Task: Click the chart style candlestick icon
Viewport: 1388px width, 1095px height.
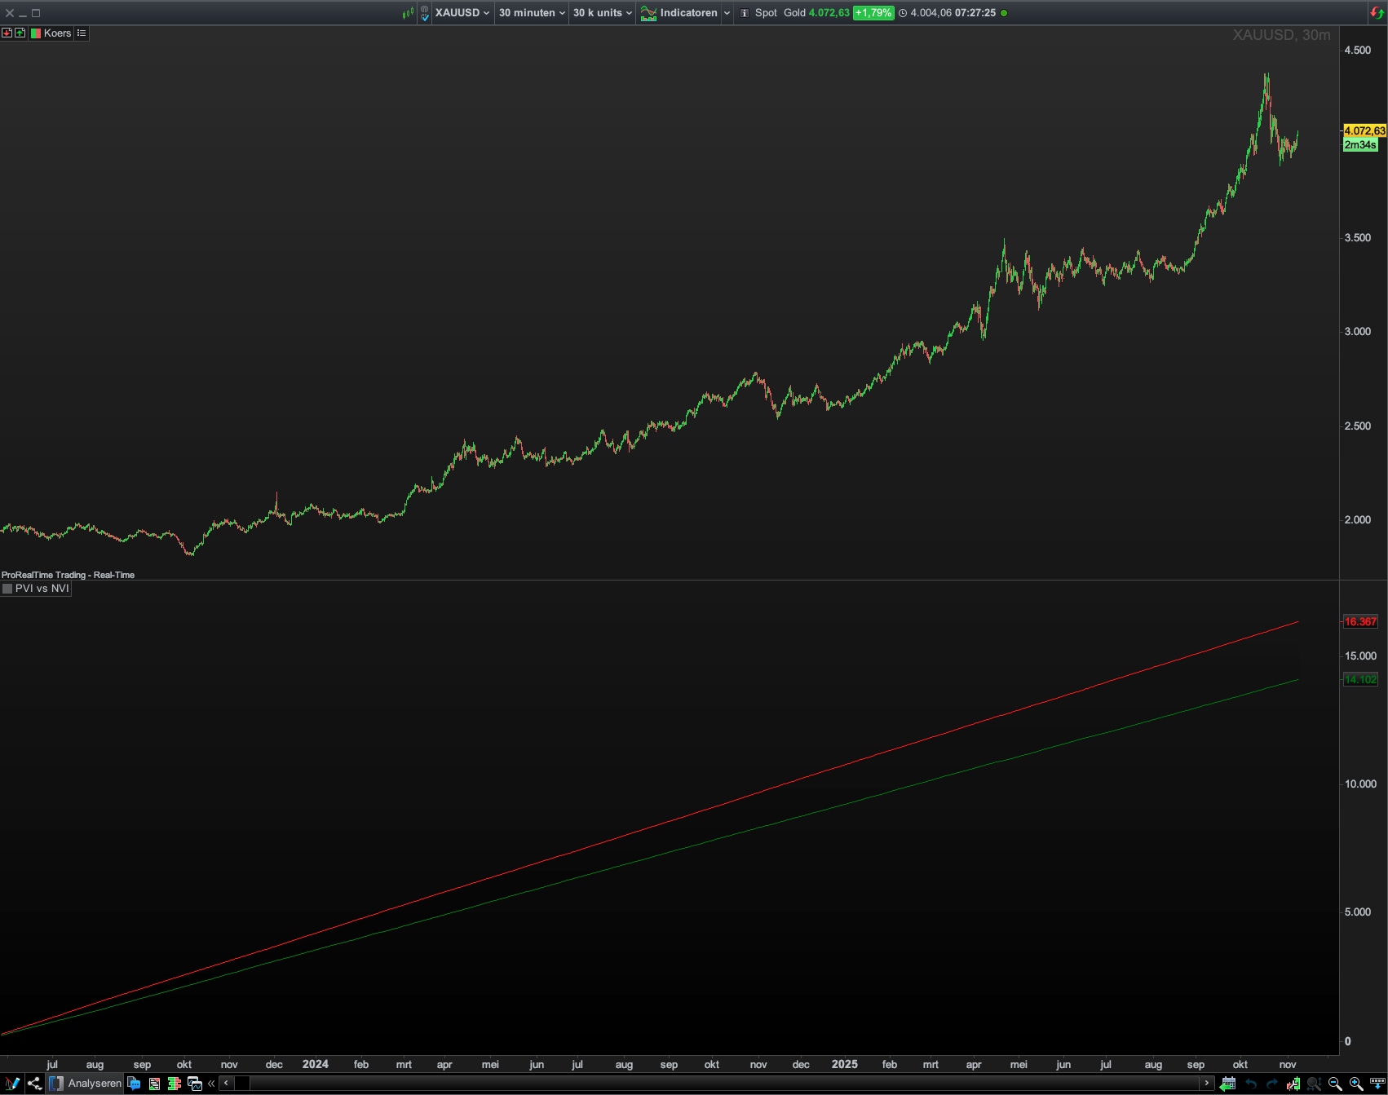Action: pos(408,13)
